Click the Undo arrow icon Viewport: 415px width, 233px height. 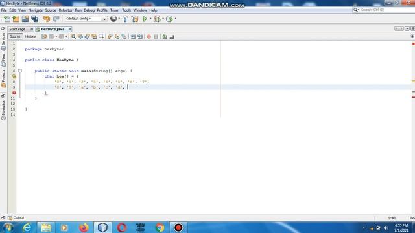[x=47, y=19]
